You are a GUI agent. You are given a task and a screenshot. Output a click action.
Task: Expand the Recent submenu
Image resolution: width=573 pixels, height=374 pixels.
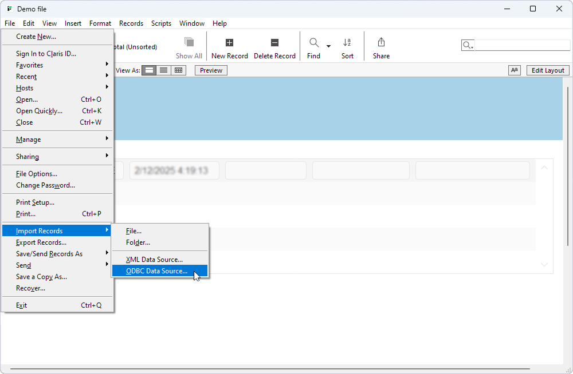107,75
